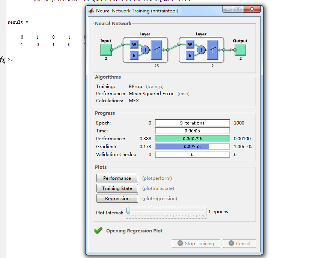
Task: Click the '(plottrainstate)' label
Action: [158, 188]
